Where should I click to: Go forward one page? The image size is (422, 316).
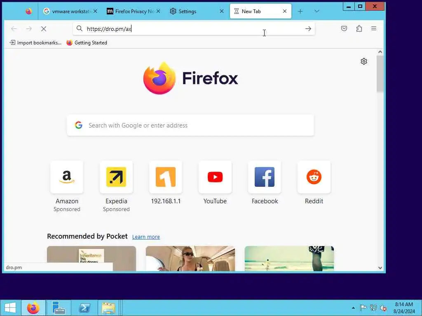coord(29,28)
